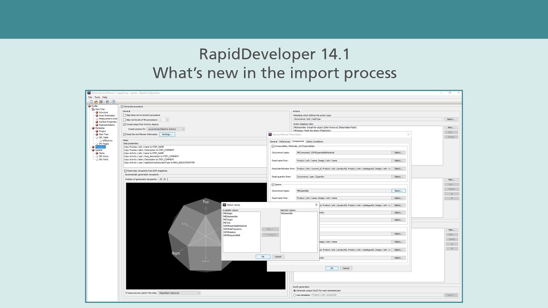Click the Settings... button
This screenshot has height=308, width=548.
(x=167, y=134)
